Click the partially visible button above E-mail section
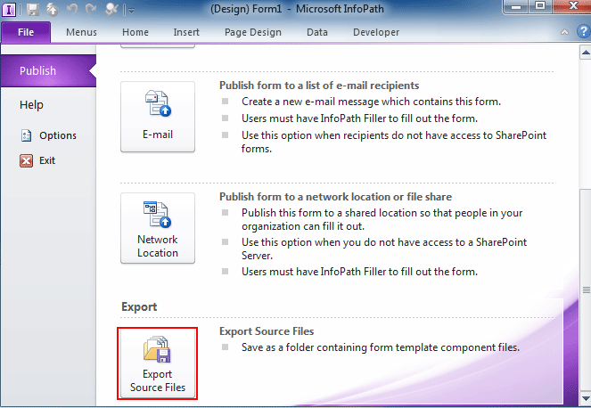Viewport: 591px width, 408px height. [x=158, y=46]
